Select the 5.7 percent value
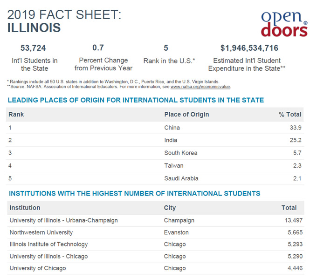The image size is (317, 278). pyautogui.click(x=297, y=153)
